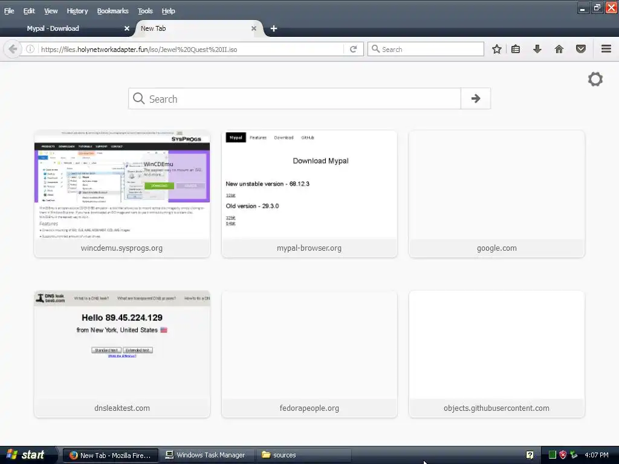The width and height of the screenshot is (619, 464).
Task: Focus the new tab page Search field
Action: coord(294,98)
